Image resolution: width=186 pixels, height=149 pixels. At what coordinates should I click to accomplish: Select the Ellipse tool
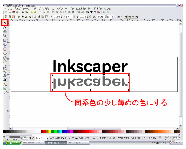tap(5, 49)
